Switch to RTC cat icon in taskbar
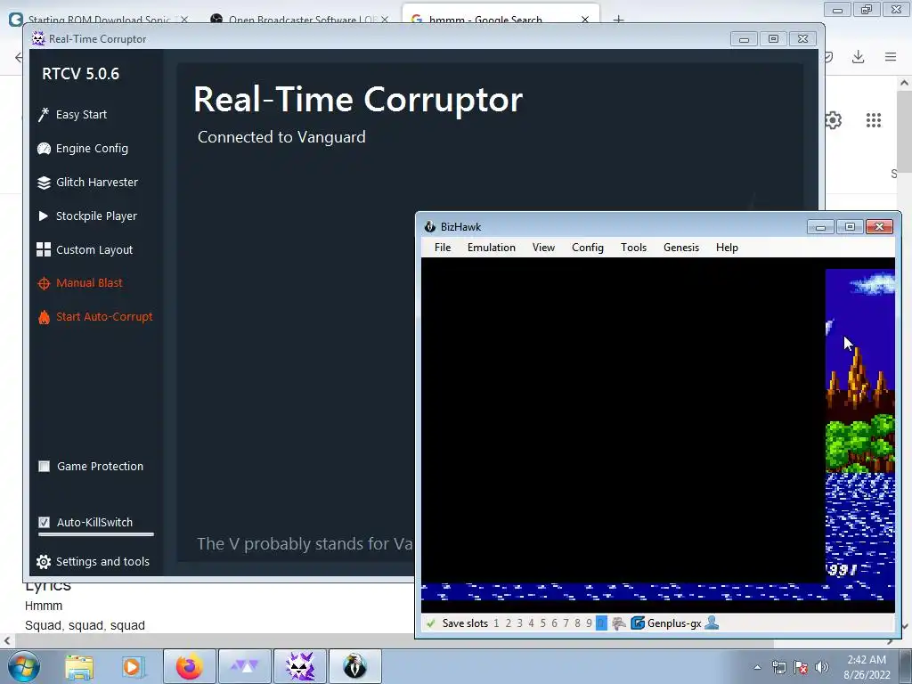This screenshot has width=912, height=684. [x=300, y=666]
